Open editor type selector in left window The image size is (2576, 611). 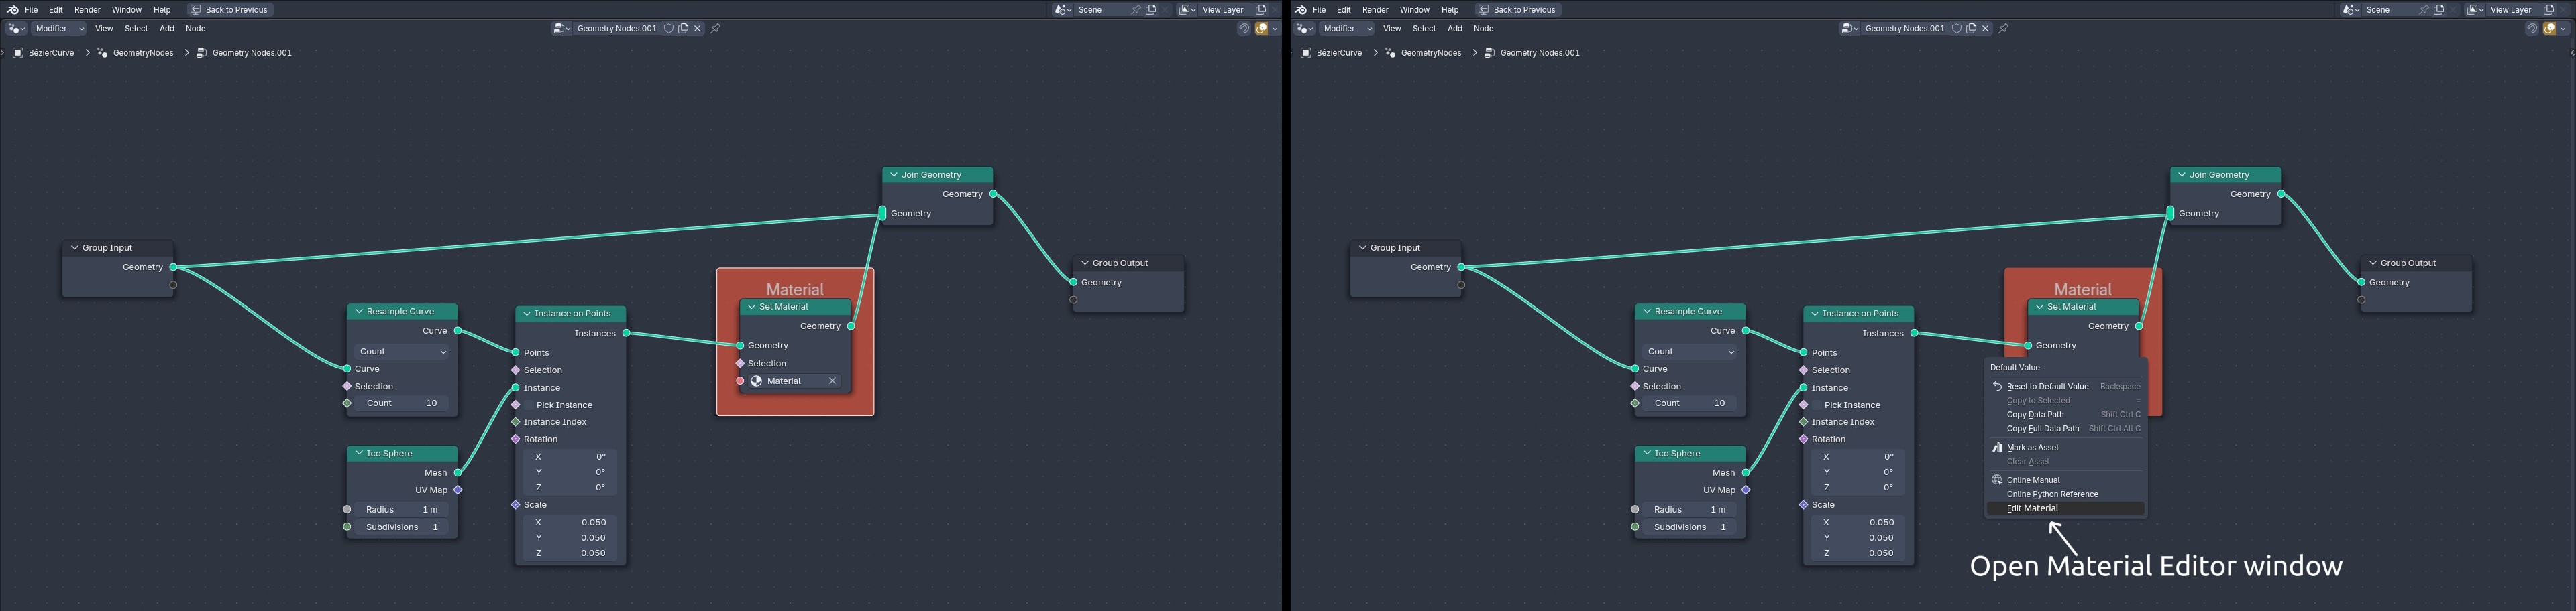pos(16,29)
